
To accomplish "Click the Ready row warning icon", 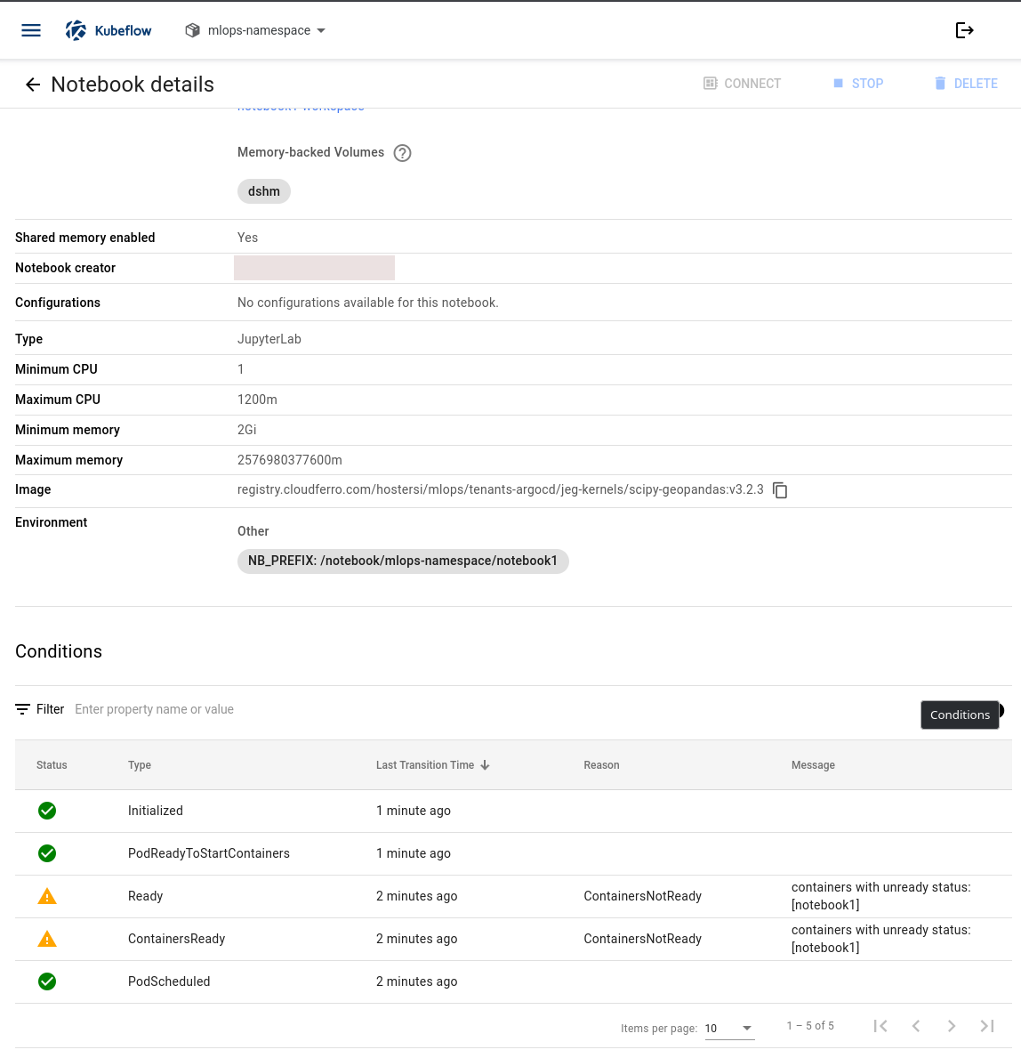I will [x=47, y=896].
